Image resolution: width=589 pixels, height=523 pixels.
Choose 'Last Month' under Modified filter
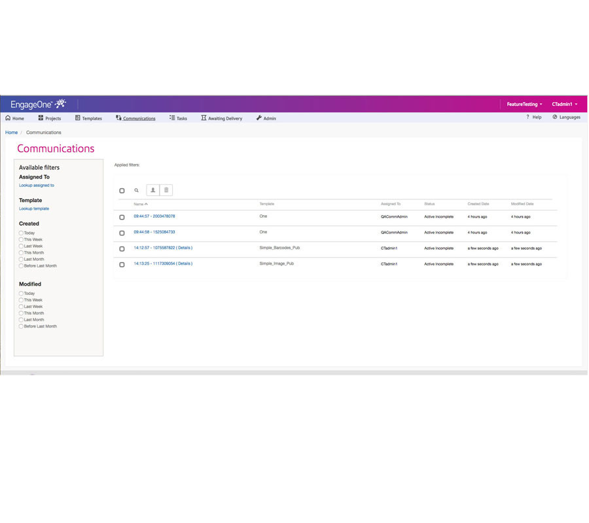[21, 320]
